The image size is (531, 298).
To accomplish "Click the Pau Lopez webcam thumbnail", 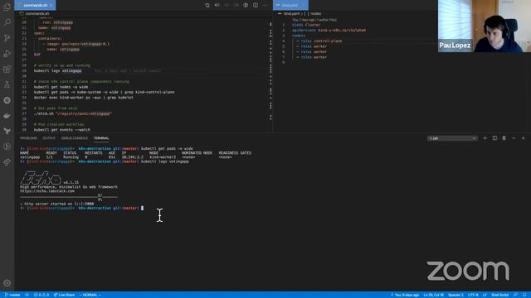I will coord(485,26).
